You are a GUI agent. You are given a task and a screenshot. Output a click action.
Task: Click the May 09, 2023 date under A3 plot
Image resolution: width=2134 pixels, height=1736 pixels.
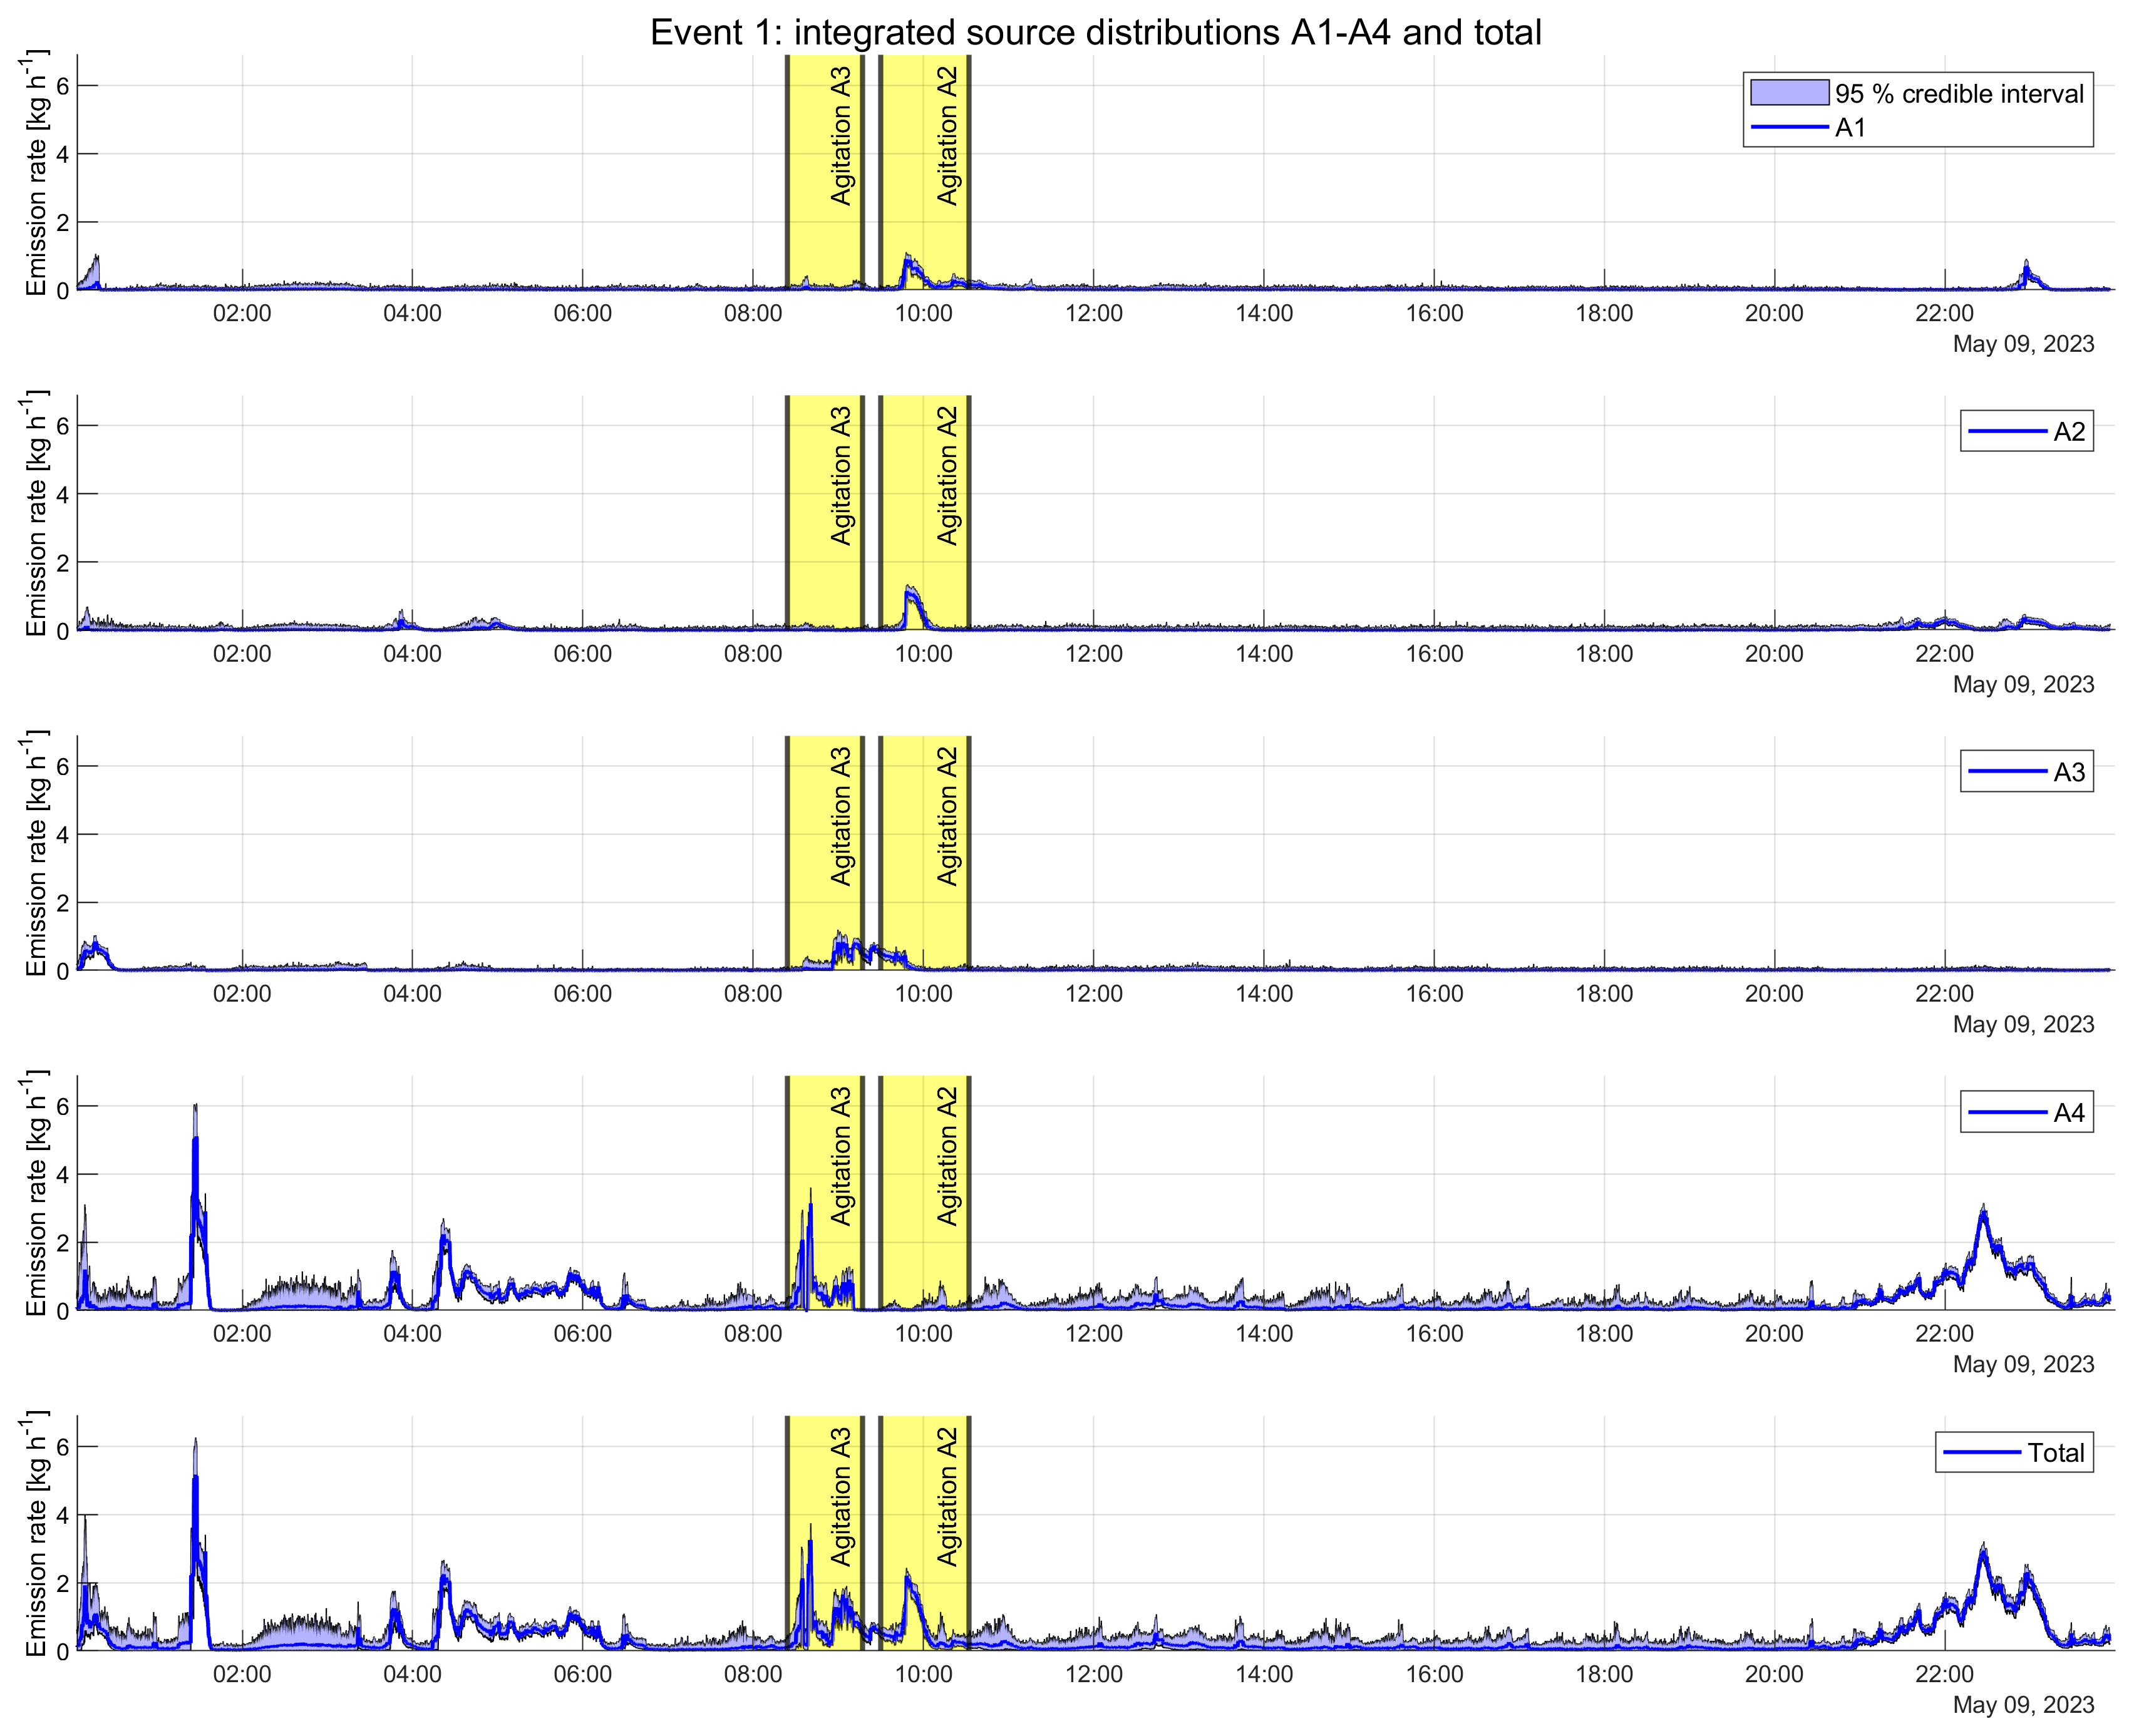tap(2023, 1024)
